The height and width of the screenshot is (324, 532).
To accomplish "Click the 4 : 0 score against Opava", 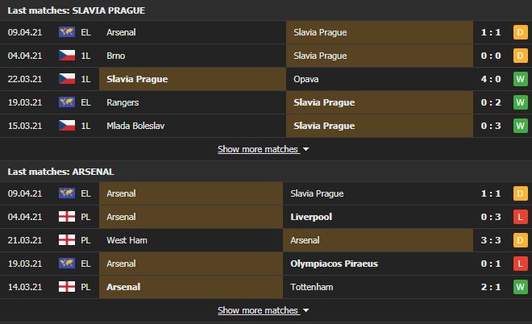I will pos(491,79).
